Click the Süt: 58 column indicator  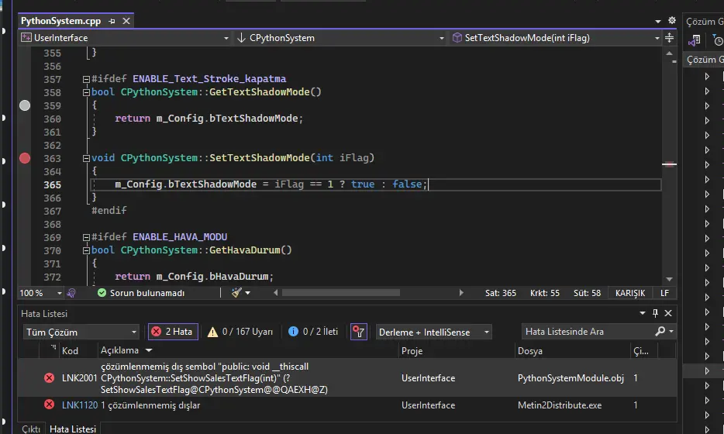[588, 293]
